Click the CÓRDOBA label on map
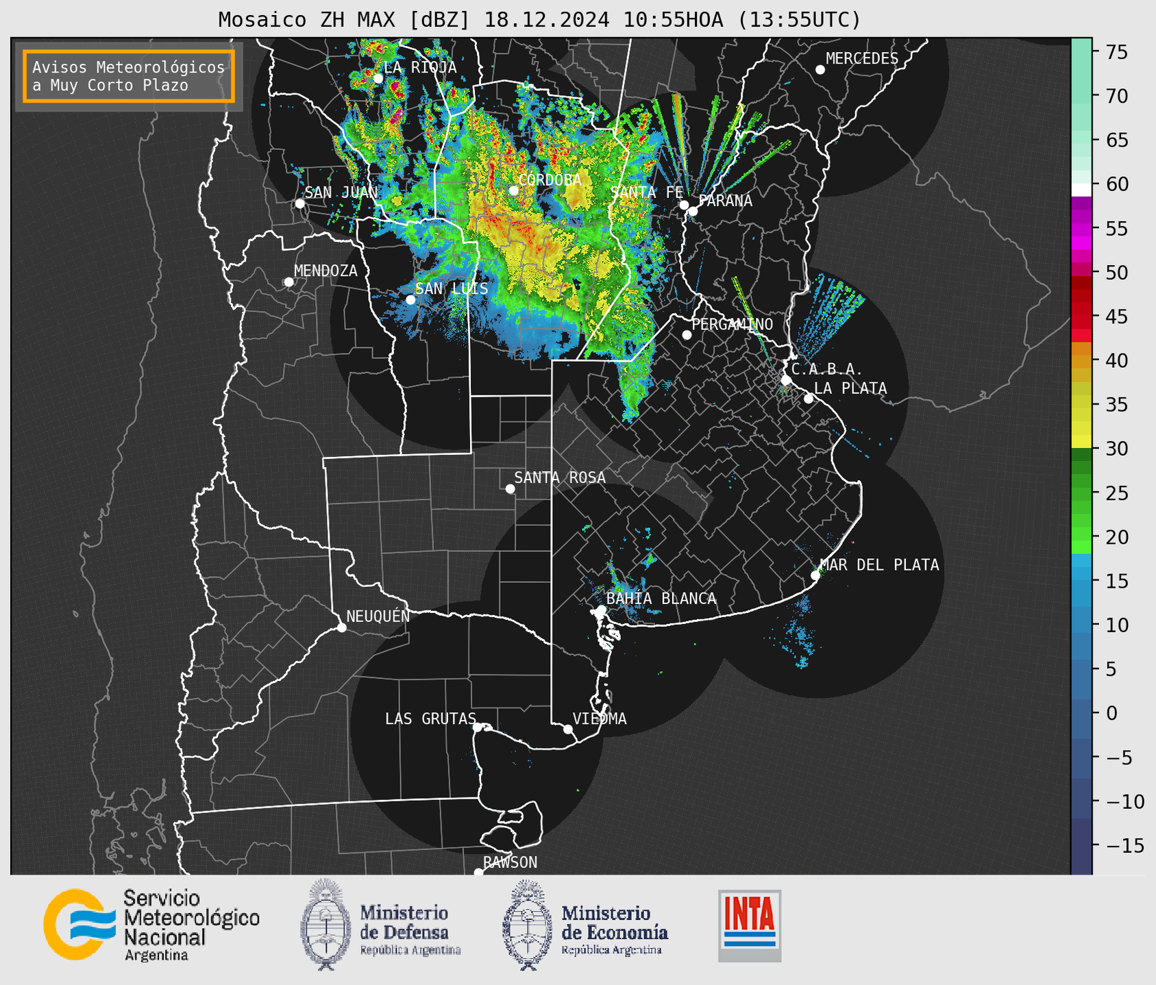Image resolution: width=1156 pixels, height=985 pixels. tap(550, 180)
